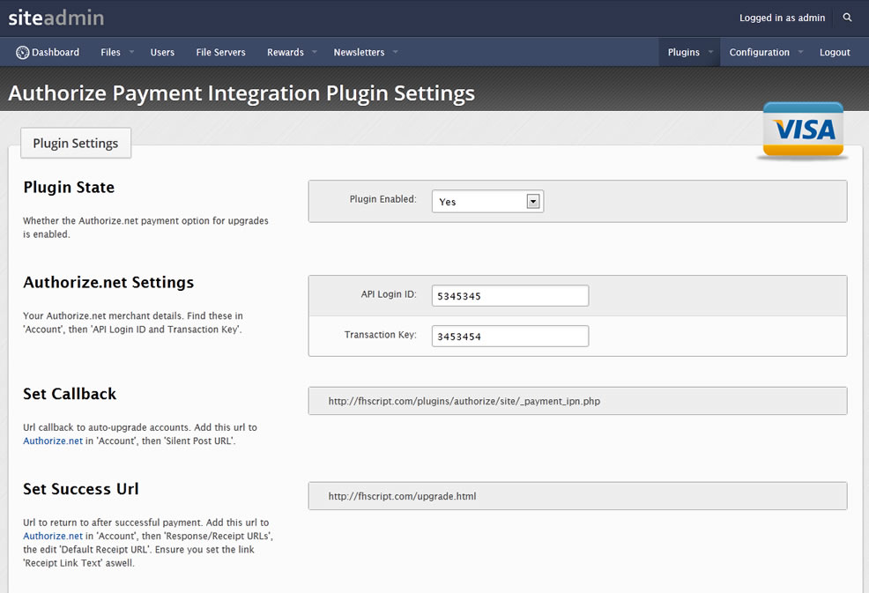Open the Plugin Enabled dropdown

click(487, 201)
